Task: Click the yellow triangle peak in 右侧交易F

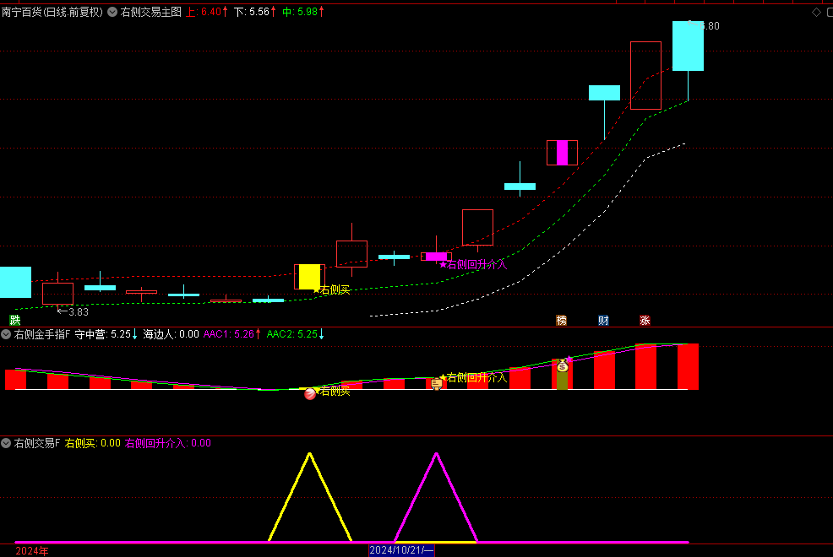Action: pos(310,454)
